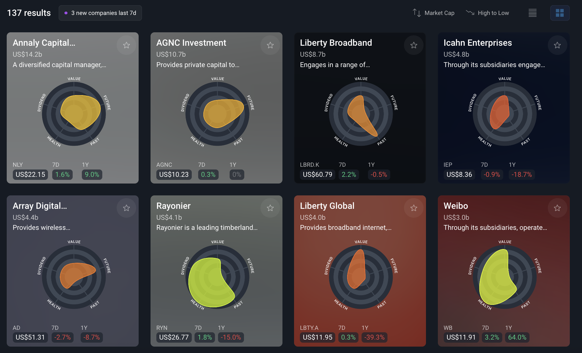
Task: Open the Icahn Enterprises snowflake chart
Action: click(505, 114)
